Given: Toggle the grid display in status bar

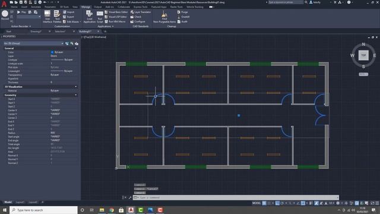Looking at the screenshot, I should (x=264, y=203).
